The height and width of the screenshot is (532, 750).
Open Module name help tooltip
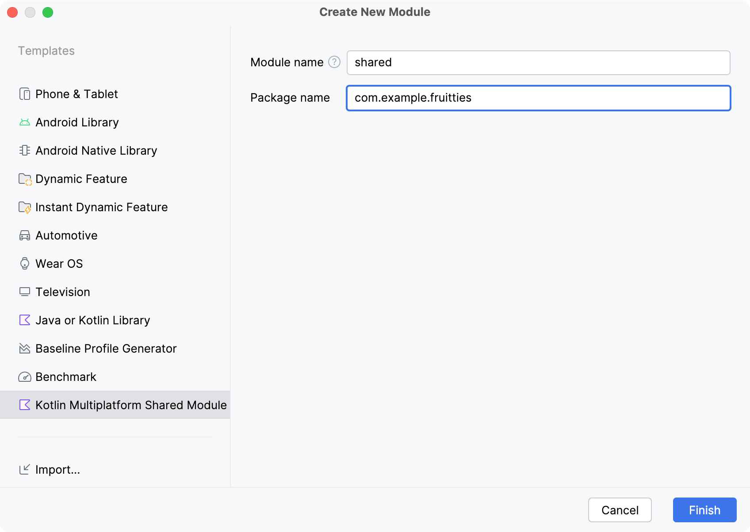334,62
